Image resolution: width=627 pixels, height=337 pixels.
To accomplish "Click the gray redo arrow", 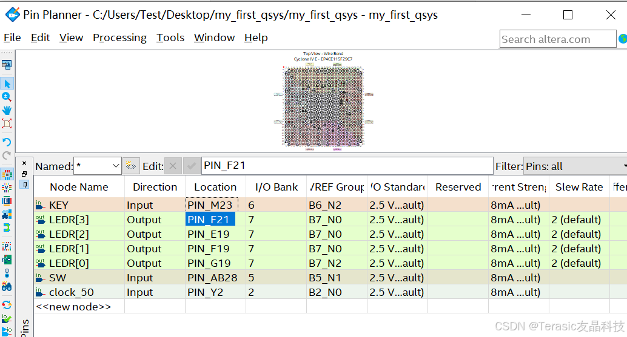I will tap(7, 155).
